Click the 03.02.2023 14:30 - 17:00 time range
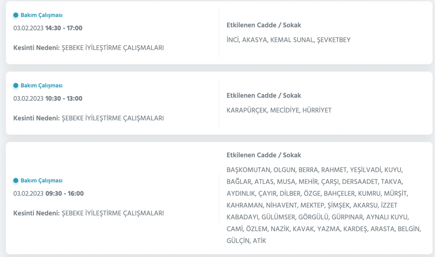435x257 pixels. 48,28
